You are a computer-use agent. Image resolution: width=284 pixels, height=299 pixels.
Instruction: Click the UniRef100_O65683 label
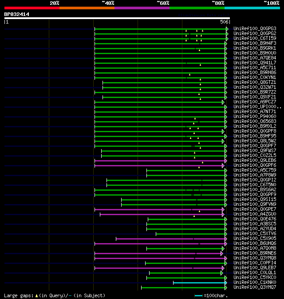[255, 122]
